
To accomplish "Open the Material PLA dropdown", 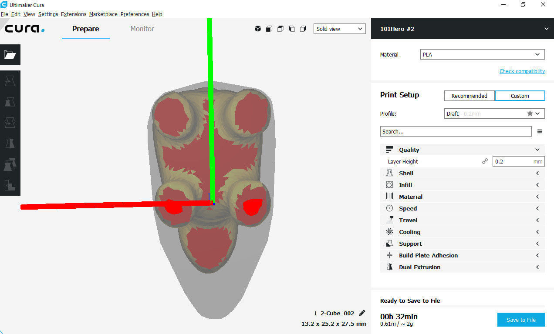I will coord(482,54).
